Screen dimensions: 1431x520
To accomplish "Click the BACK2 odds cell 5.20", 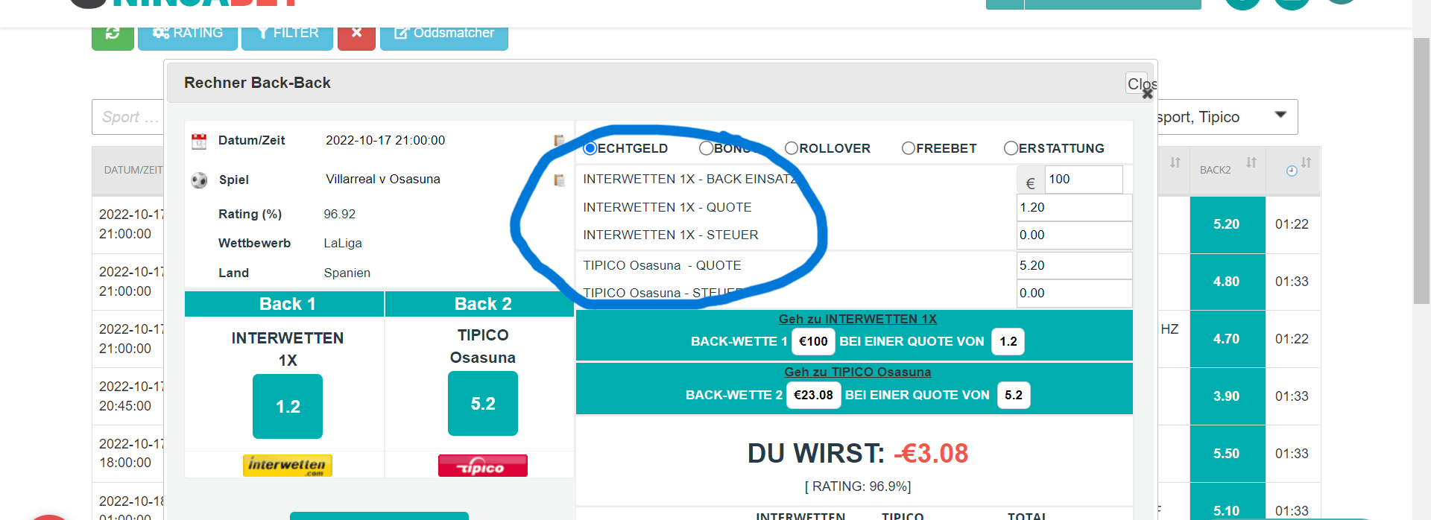I will [x=1228, y=225].
